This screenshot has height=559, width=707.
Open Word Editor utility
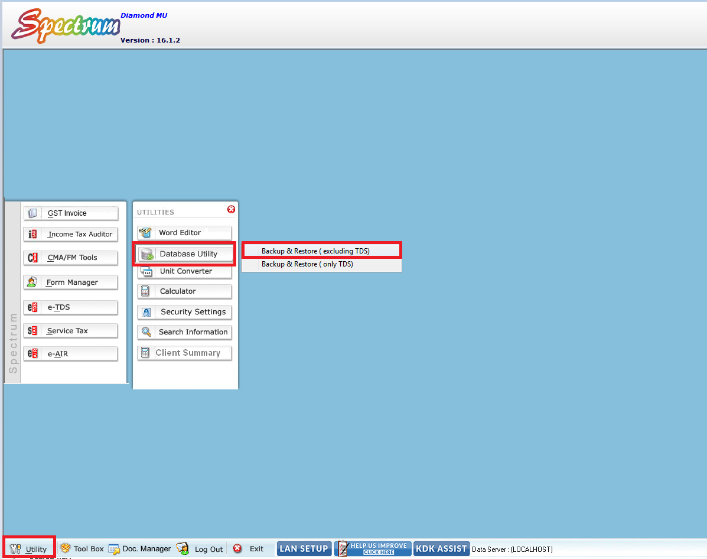click(x=184, y=233)
